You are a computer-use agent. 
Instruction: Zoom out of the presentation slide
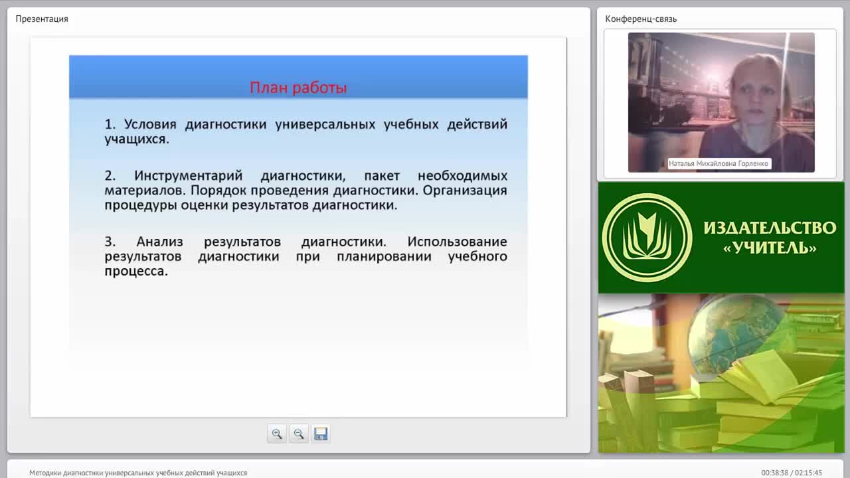299,434
